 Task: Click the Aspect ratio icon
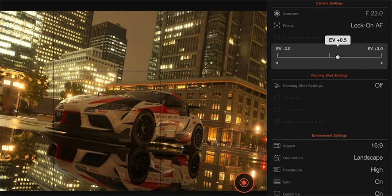[x=277, y=146]
